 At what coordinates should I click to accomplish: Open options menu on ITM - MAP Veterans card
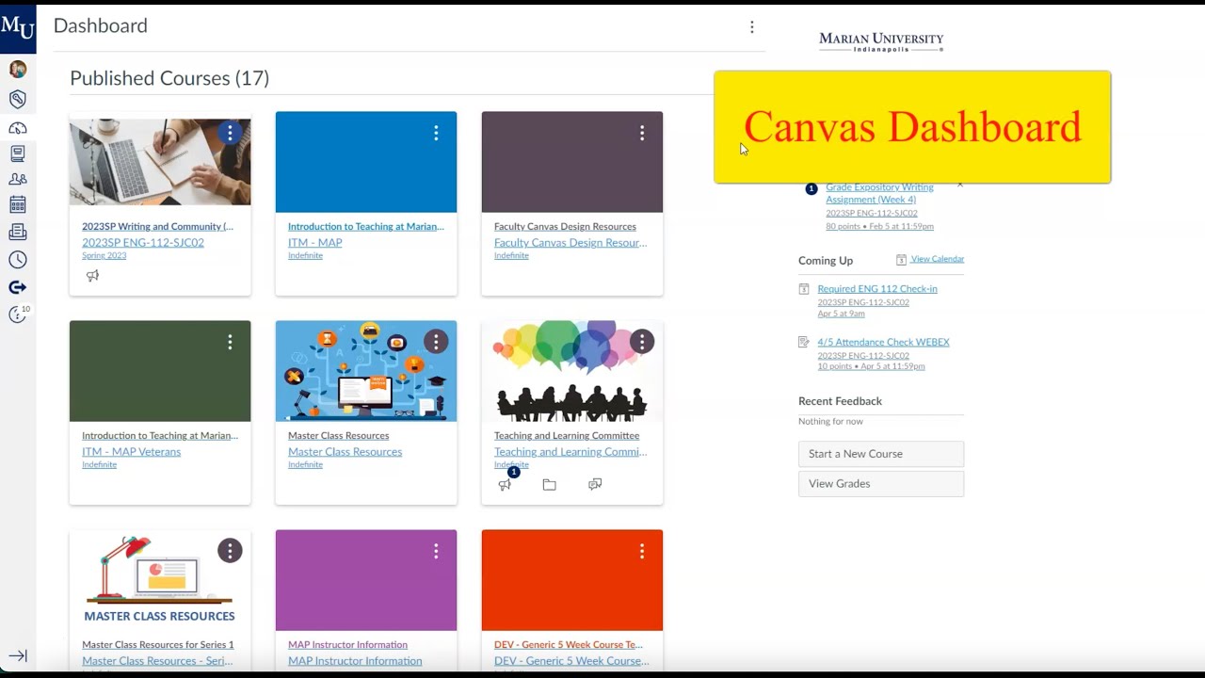[x=230, y=343]
